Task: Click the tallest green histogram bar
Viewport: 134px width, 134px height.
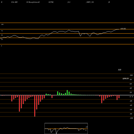Action: pos(67,93)
